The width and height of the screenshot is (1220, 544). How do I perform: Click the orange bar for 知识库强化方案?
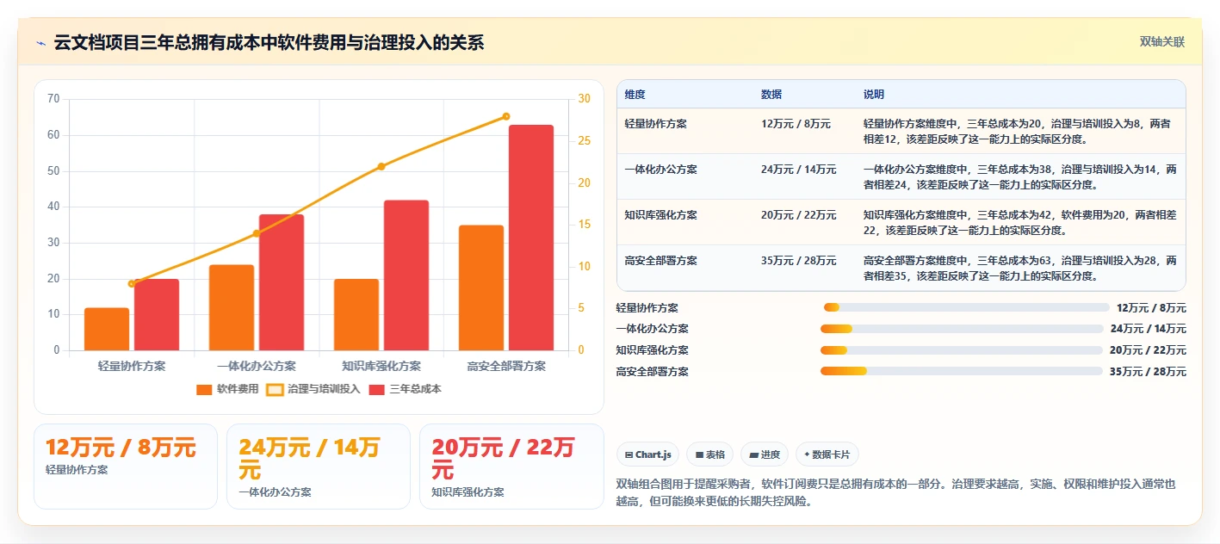click(356, 314)
